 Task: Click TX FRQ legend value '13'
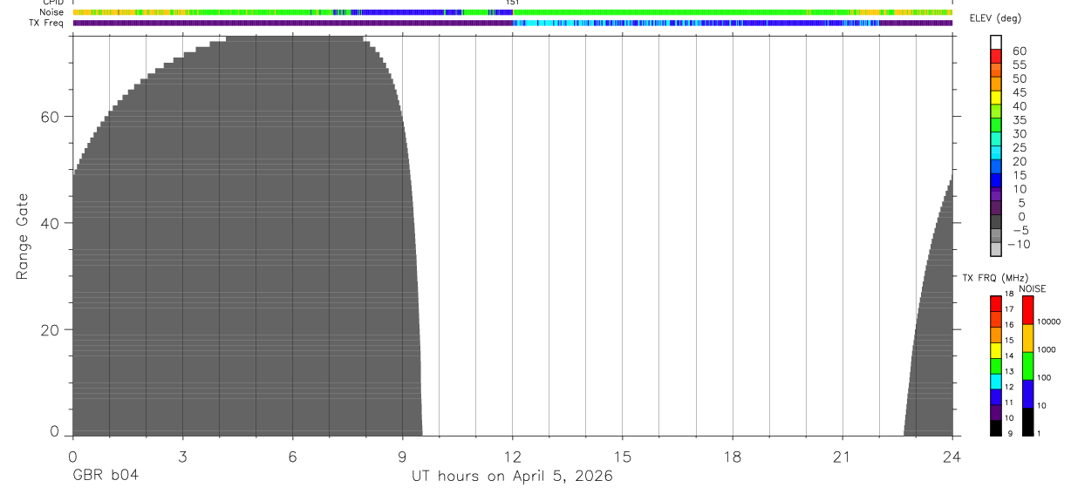pos(1008,372)
